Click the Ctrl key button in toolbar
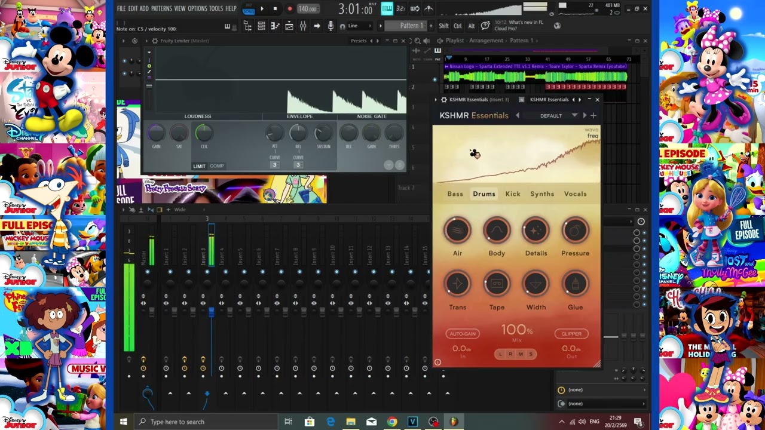765x430 pixels. click(x=457, y=26)
